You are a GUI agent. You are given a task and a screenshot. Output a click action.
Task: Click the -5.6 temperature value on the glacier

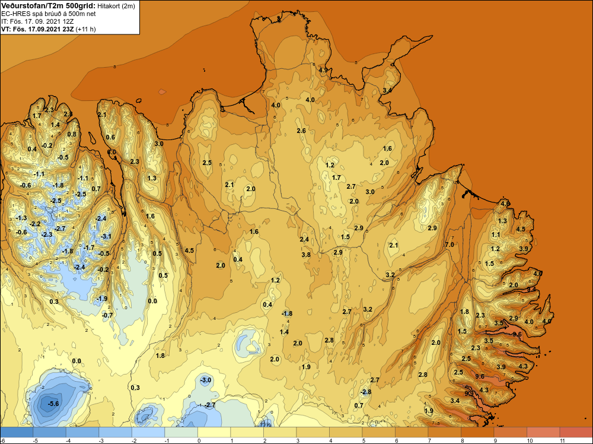[x=53, y=404]
